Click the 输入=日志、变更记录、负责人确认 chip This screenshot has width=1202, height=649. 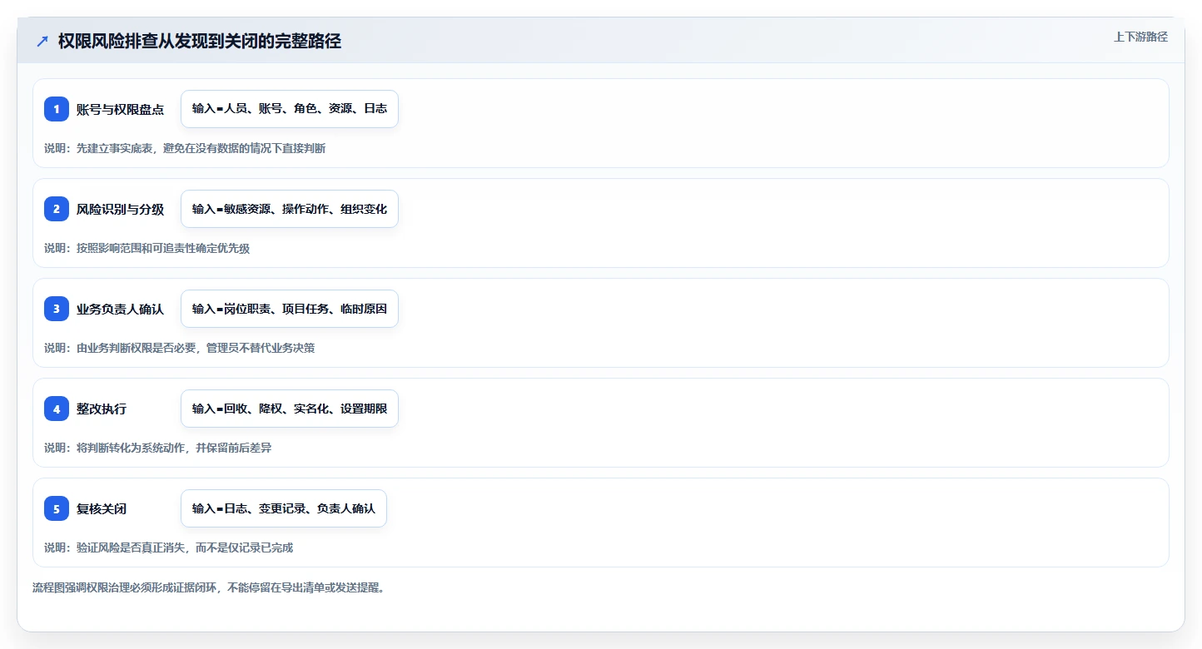284,508
